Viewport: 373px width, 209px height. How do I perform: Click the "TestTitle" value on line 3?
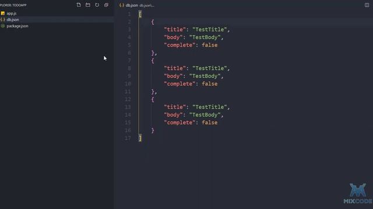point(210,30)
